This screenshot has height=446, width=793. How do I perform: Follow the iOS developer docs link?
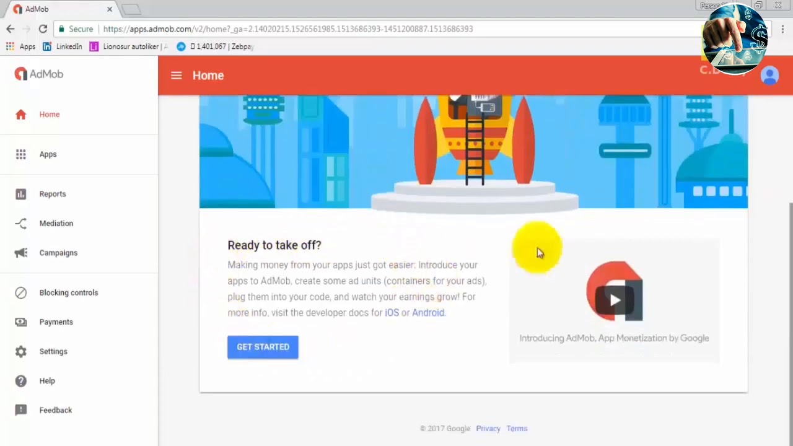pyautogui.click(x=392, y=313)
